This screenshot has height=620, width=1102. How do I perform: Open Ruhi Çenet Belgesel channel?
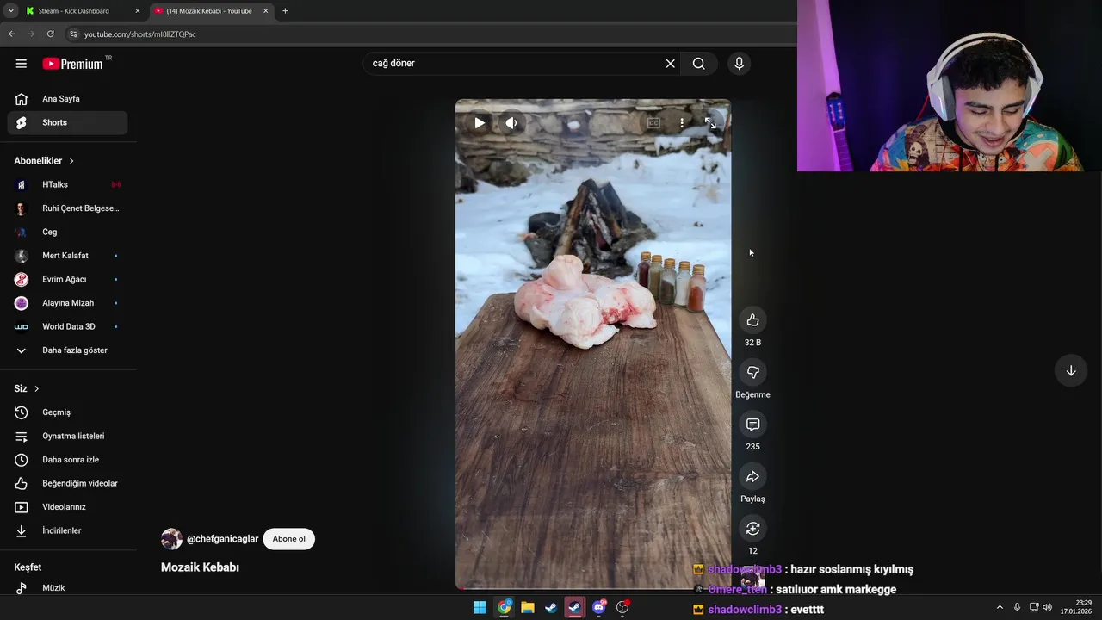[67, 208]
